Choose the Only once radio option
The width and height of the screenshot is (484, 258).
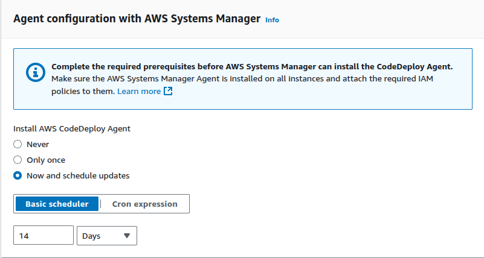[x=18, y=160]
